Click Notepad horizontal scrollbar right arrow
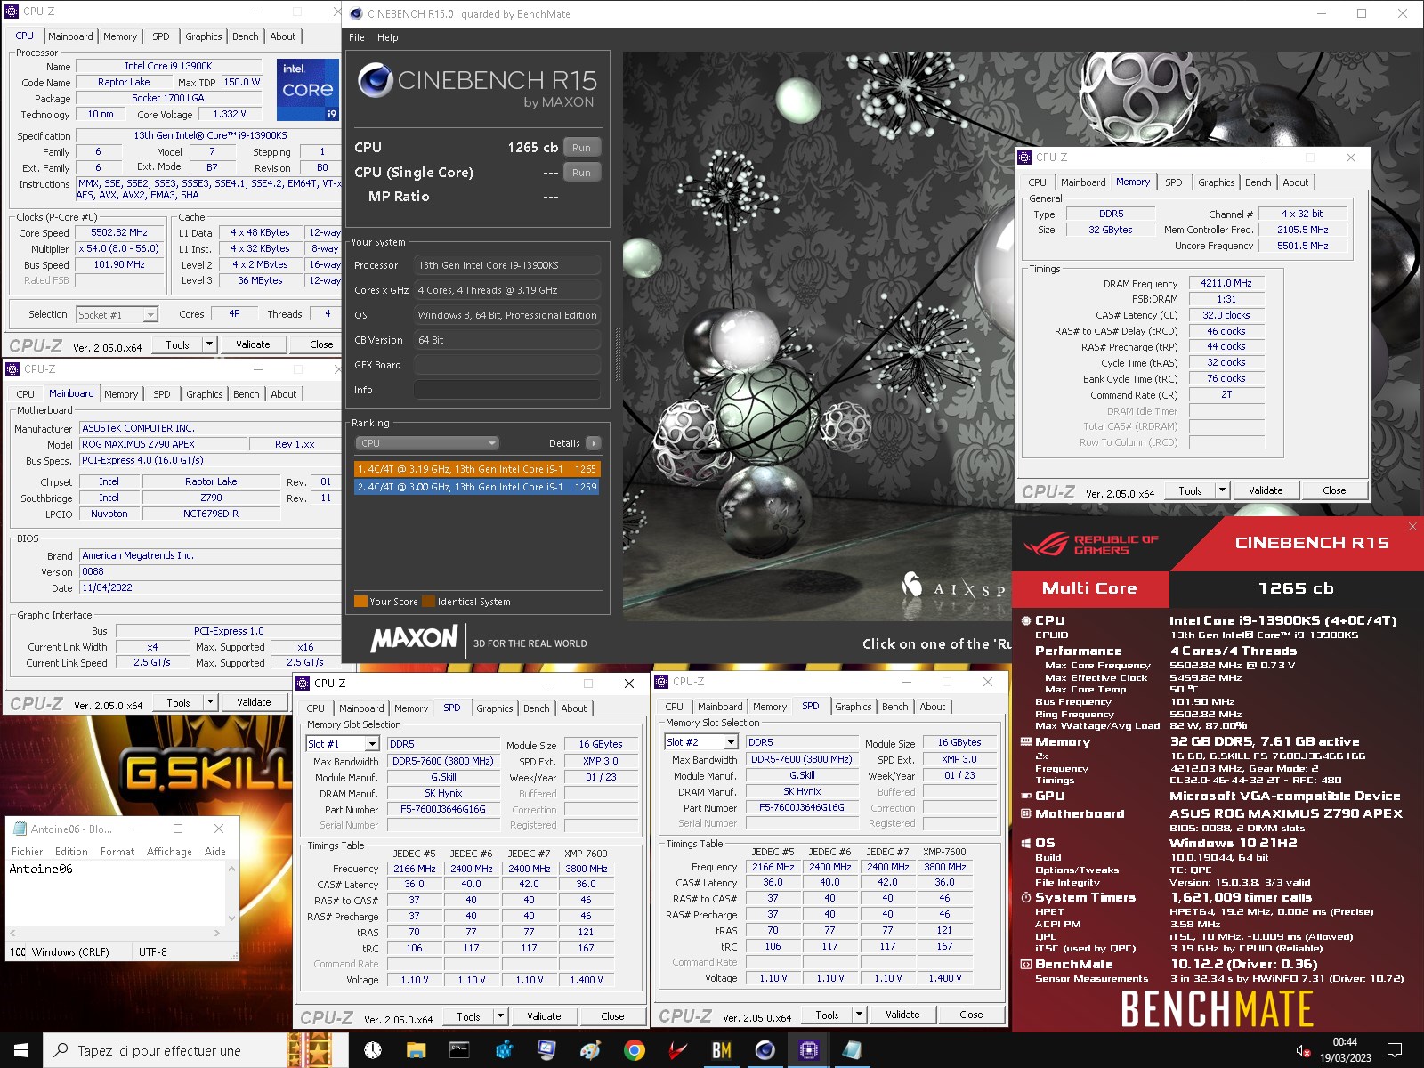Screen dimensions: 1424x1068 click(x=217, y=933)
